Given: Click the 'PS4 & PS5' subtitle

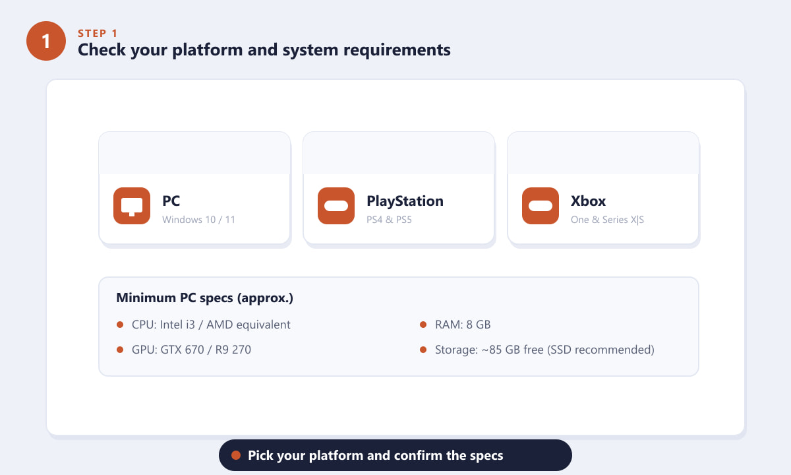Looking at the screenshot, I should coord(390,220).
